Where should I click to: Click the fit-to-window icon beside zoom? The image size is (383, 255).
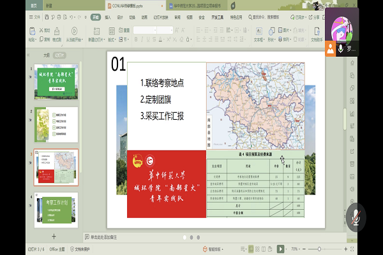[352, 249]
